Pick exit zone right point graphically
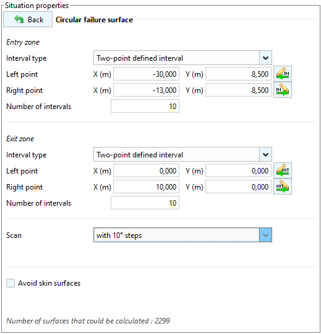 (x=282, y=187)
